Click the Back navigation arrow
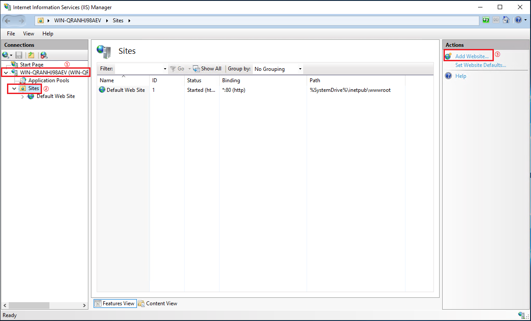This screenshot has width=531, height=321. point(8,21)
